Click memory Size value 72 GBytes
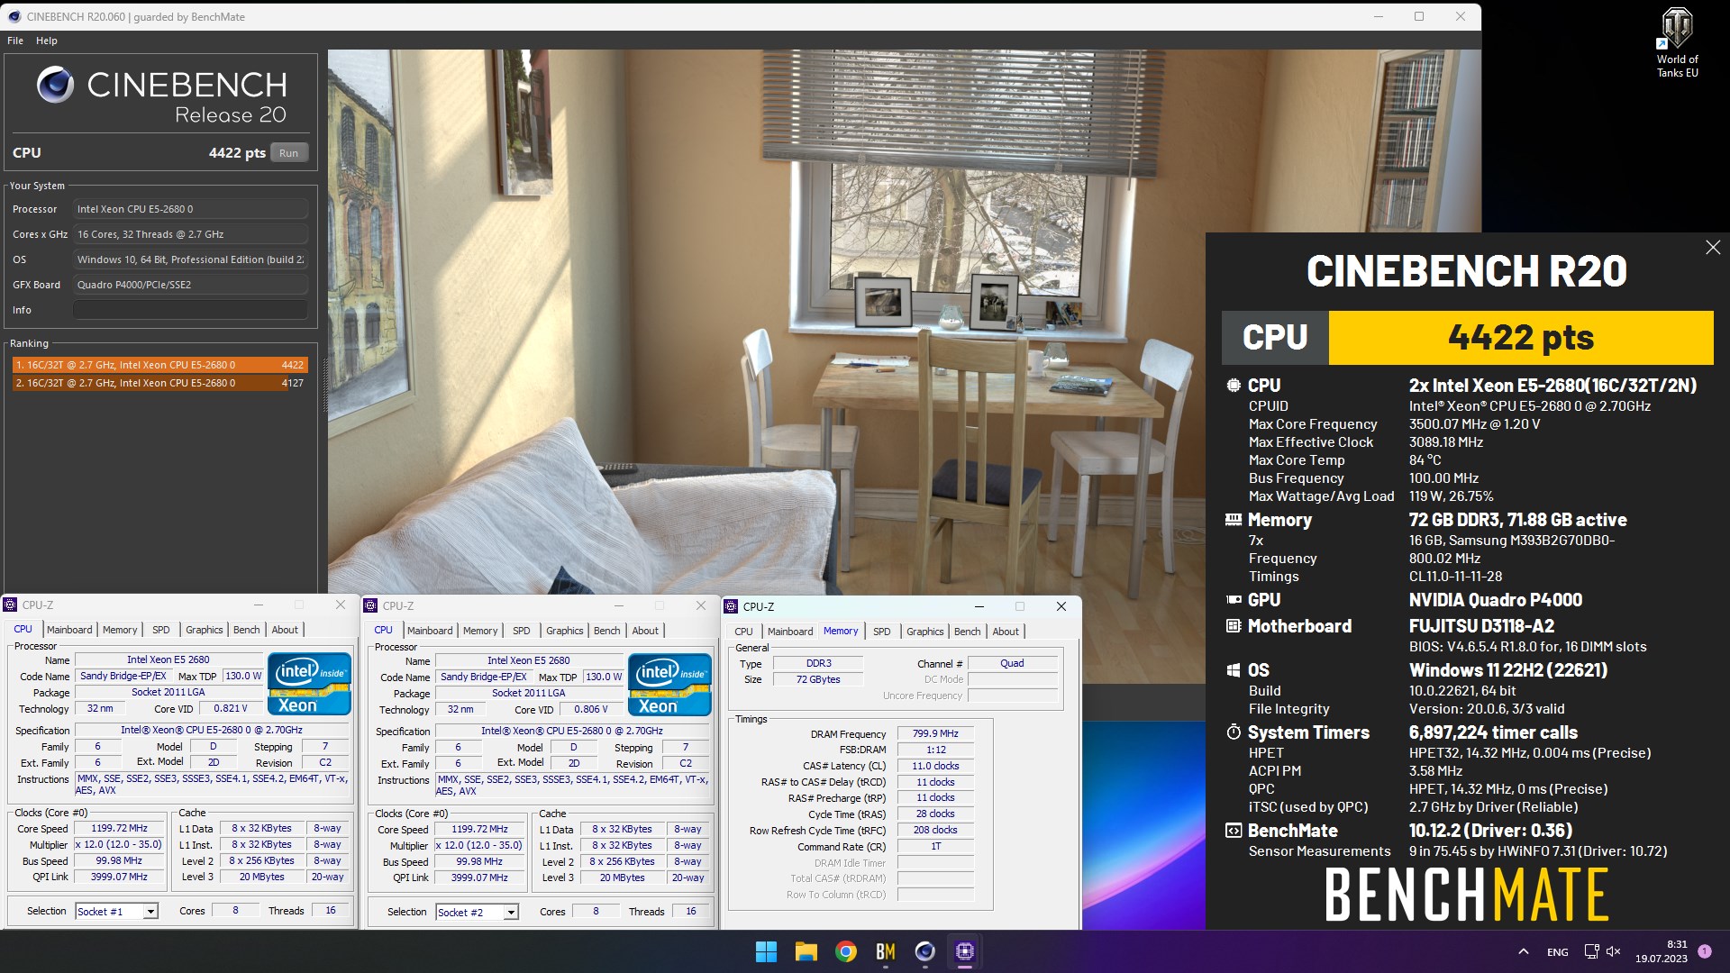1730x973 pixels. pos(818,679)
